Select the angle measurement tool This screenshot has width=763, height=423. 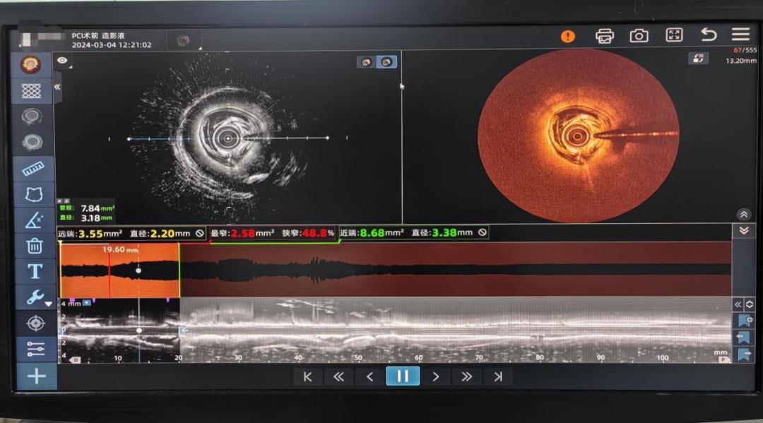34,220
